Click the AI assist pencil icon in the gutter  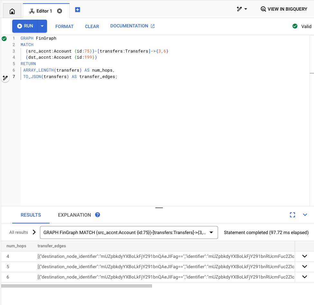5,78
